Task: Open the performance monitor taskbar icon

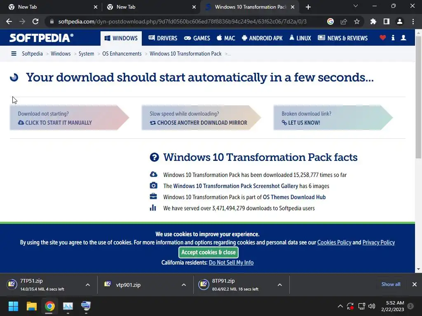Action: [68, 306]
